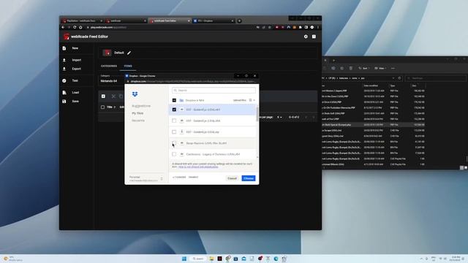
Task: Open the Chrome three-dot menu
Action: [318, 27]
